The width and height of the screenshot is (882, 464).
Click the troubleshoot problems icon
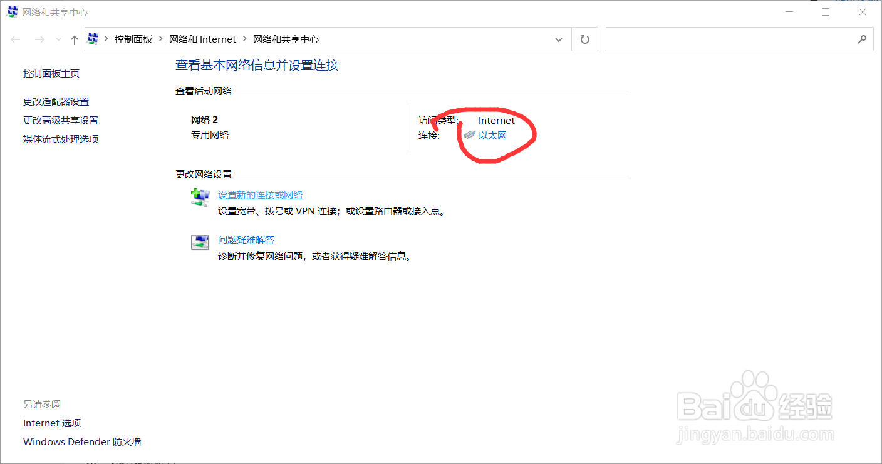200,242
